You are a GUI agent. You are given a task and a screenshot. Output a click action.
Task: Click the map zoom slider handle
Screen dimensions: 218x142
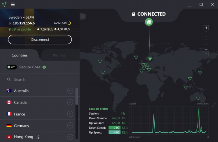[206, 50]
